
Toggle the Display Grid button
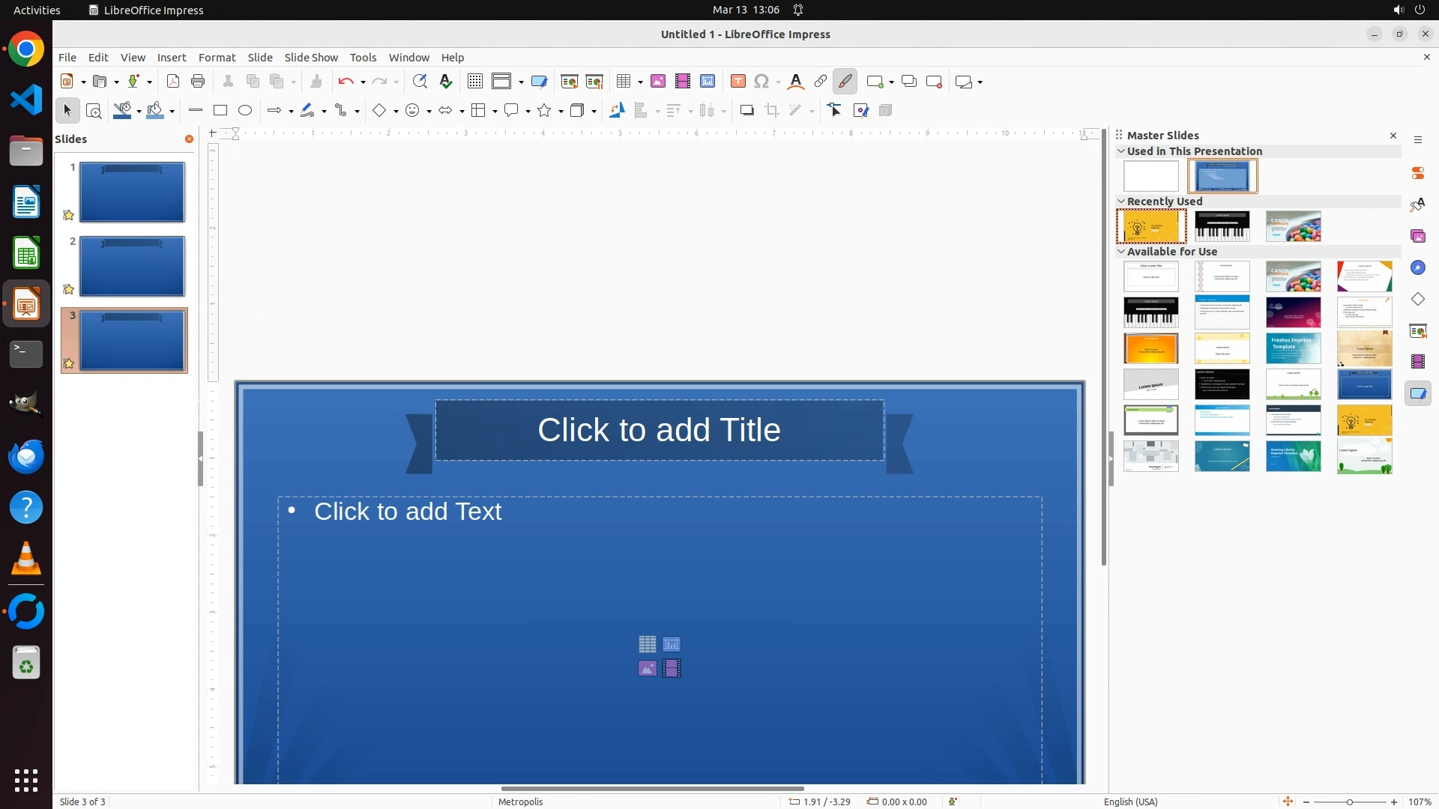coord(475,82)
